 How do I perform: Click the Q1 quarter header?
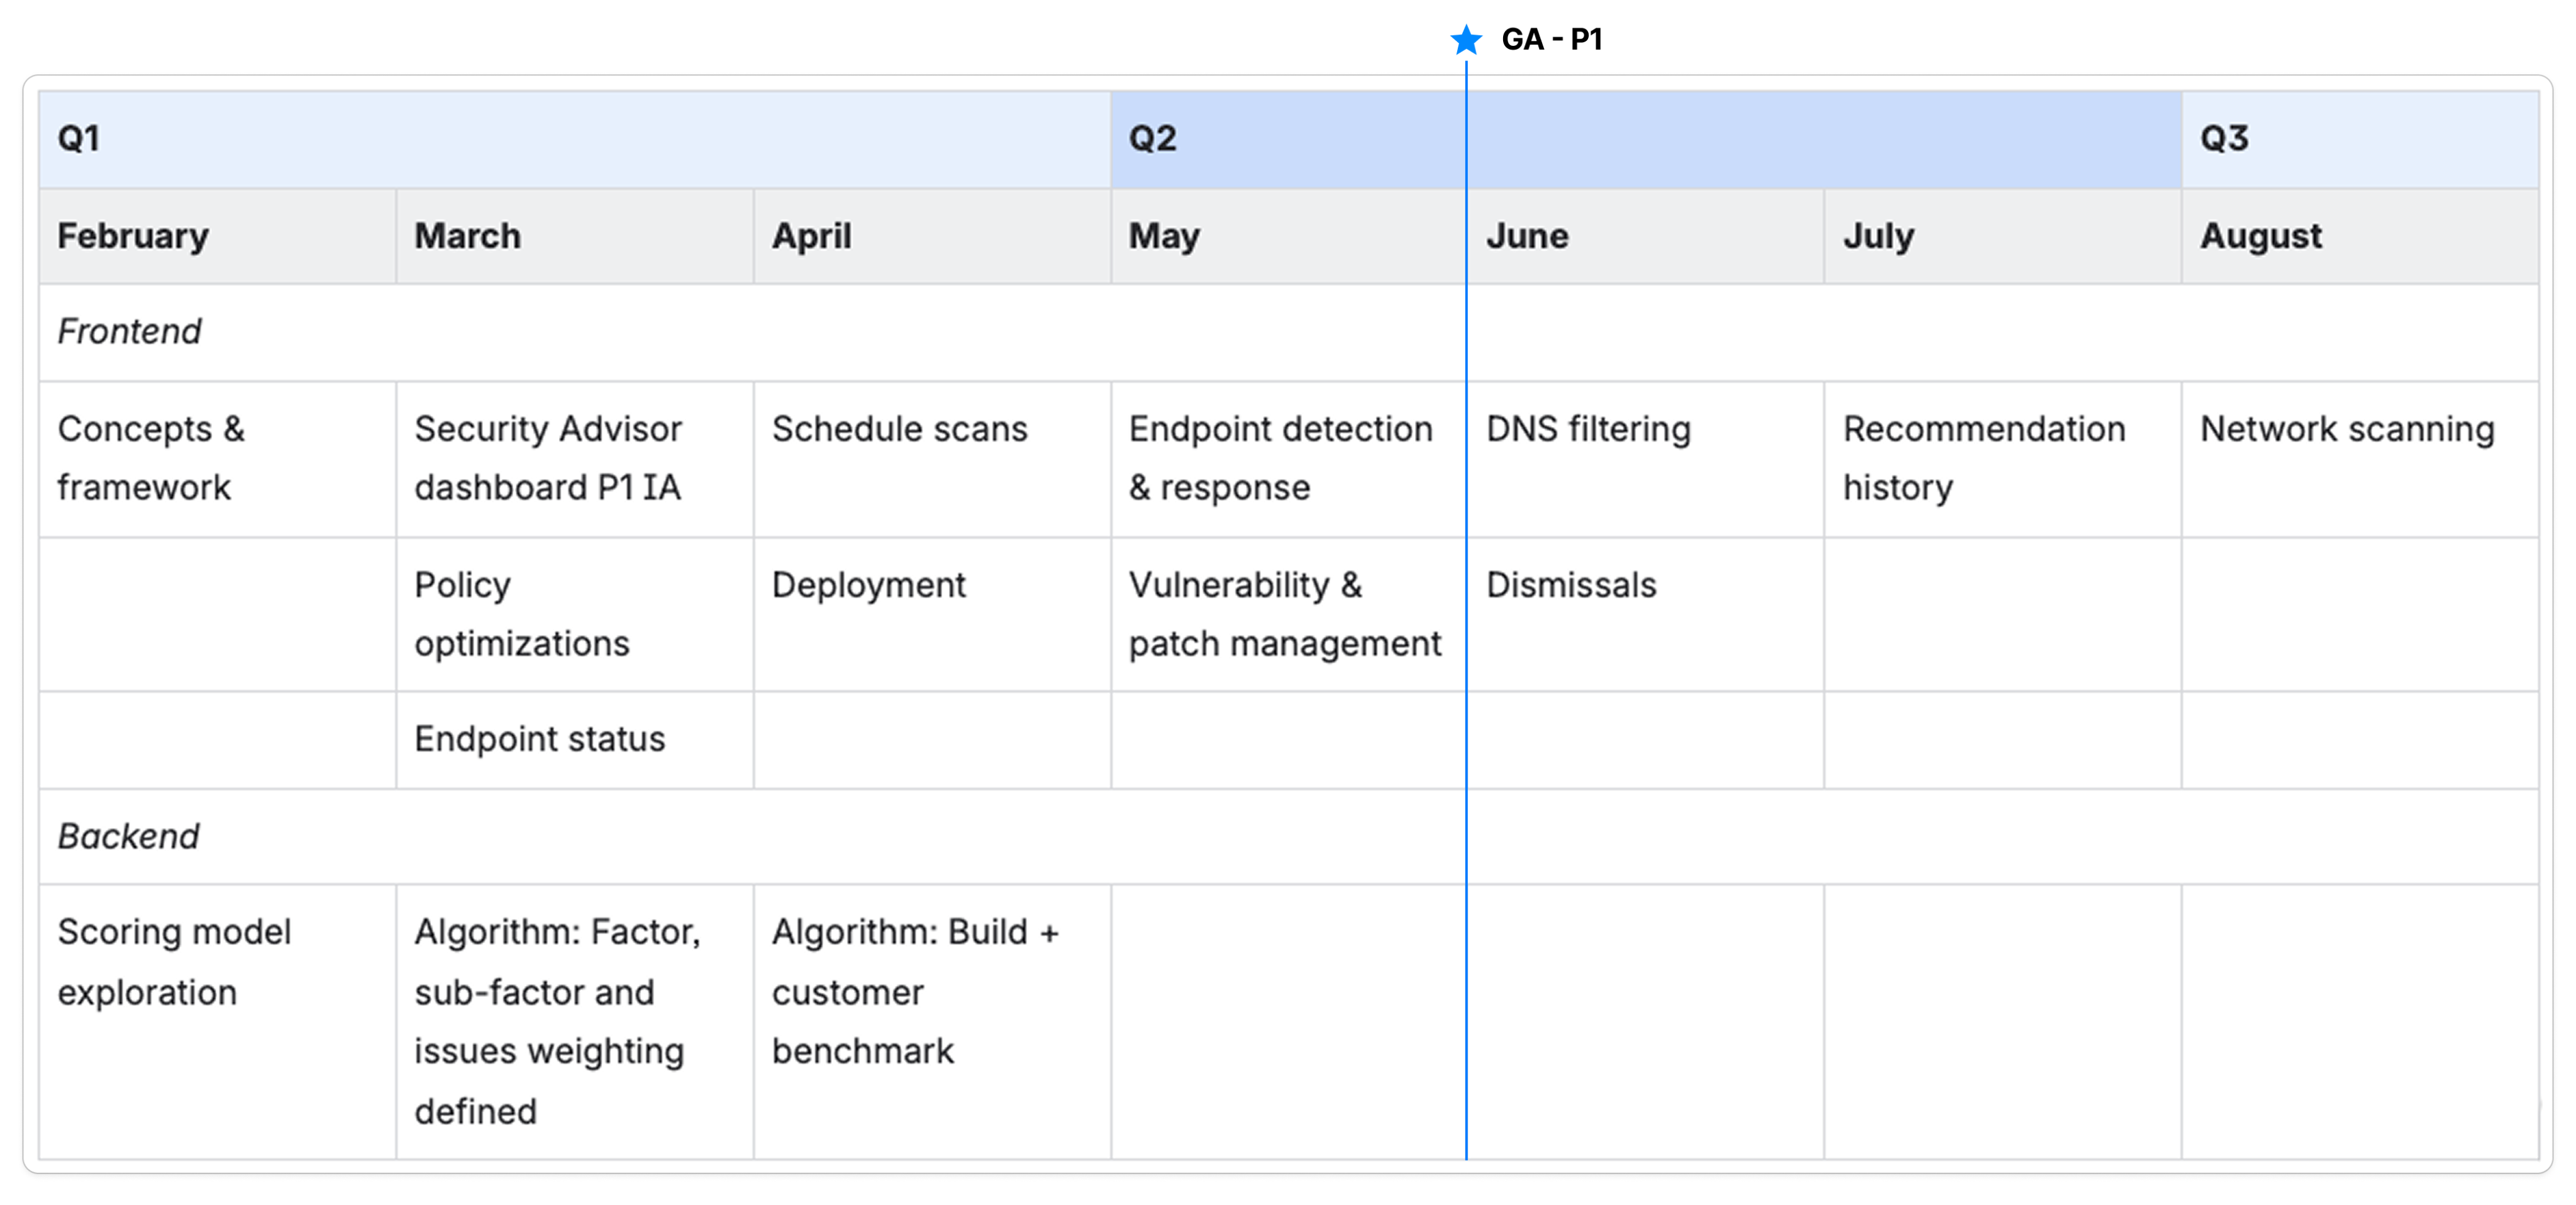(x=80, y=138)
